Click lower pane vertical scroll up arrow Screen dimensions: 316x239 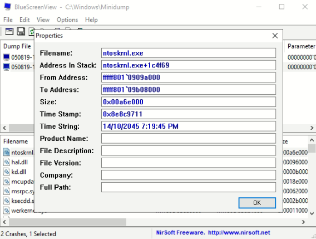pos(312,140)
